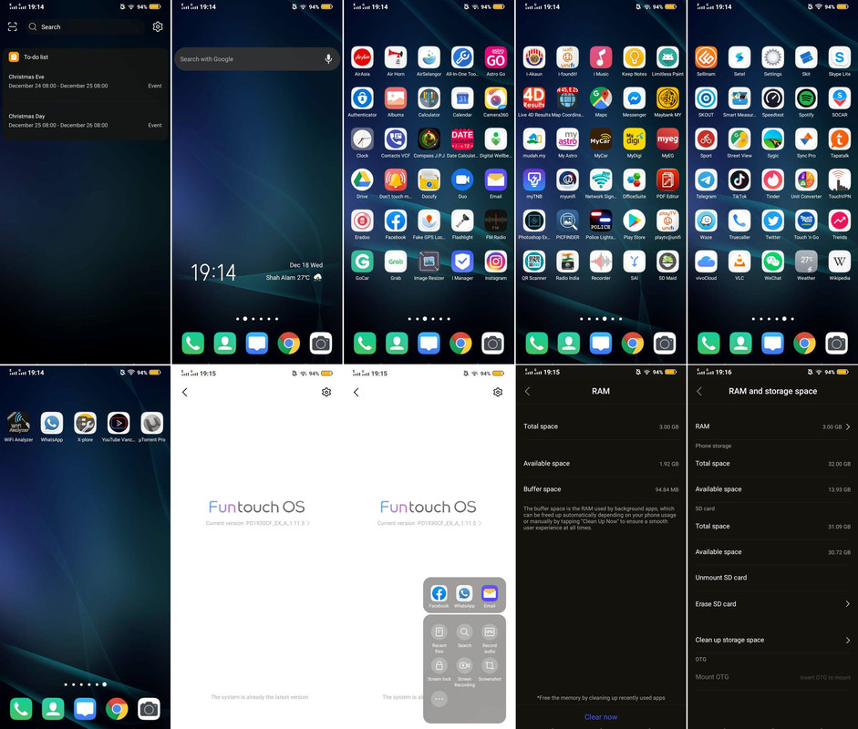This screenshot has width=858, height=729.
Task: Open the SD Maid app
Action: [x=667, y=262]
